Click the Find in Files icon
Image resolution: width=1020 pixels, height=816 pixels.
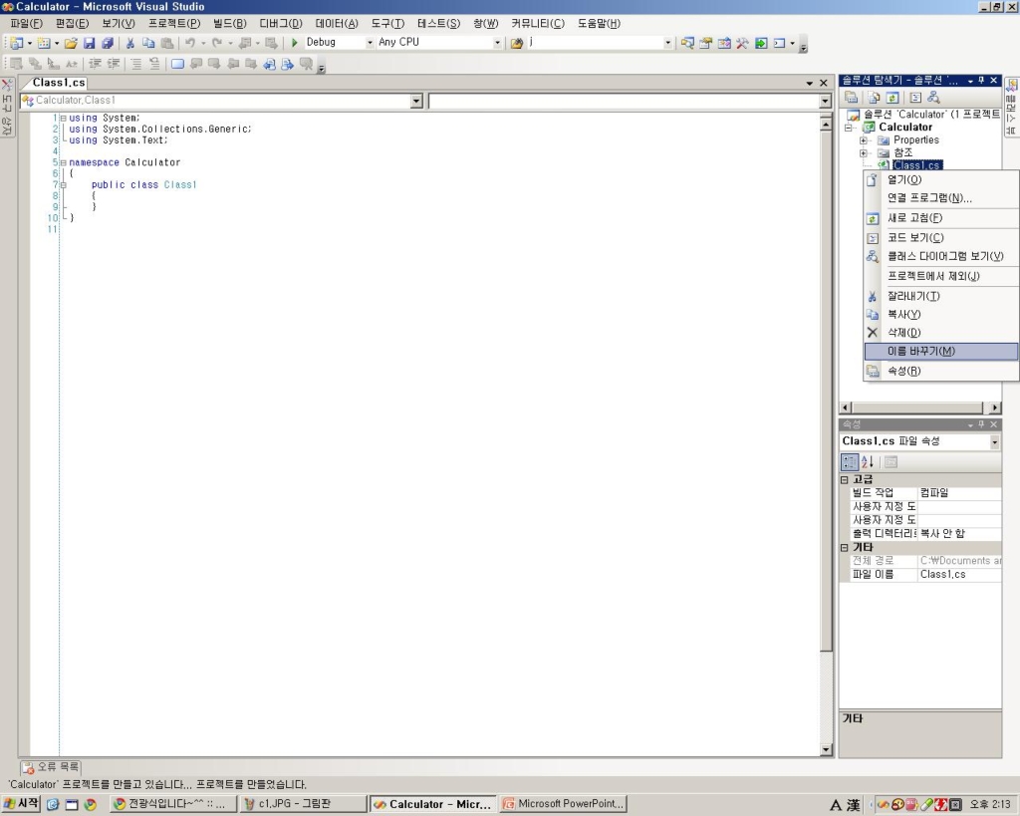pyautogui.click(x=517, y=43)
